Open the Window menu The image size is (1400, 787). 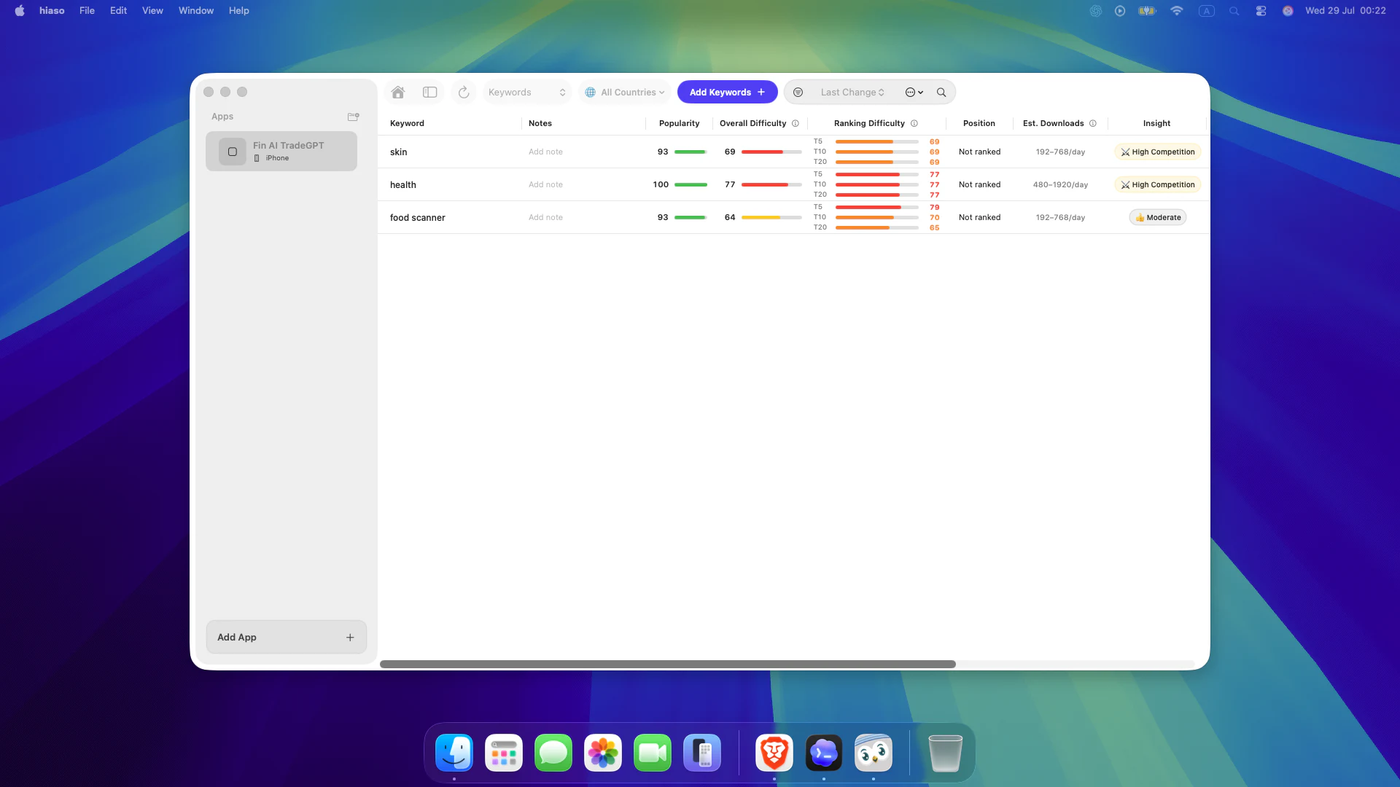[196, 10]
